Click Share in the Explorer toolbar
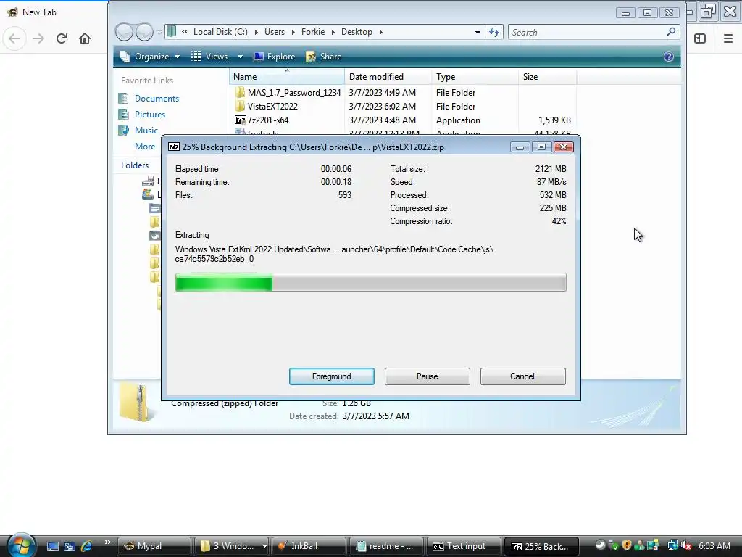Viewport: 742px width, 557px height. click(324, 57)
